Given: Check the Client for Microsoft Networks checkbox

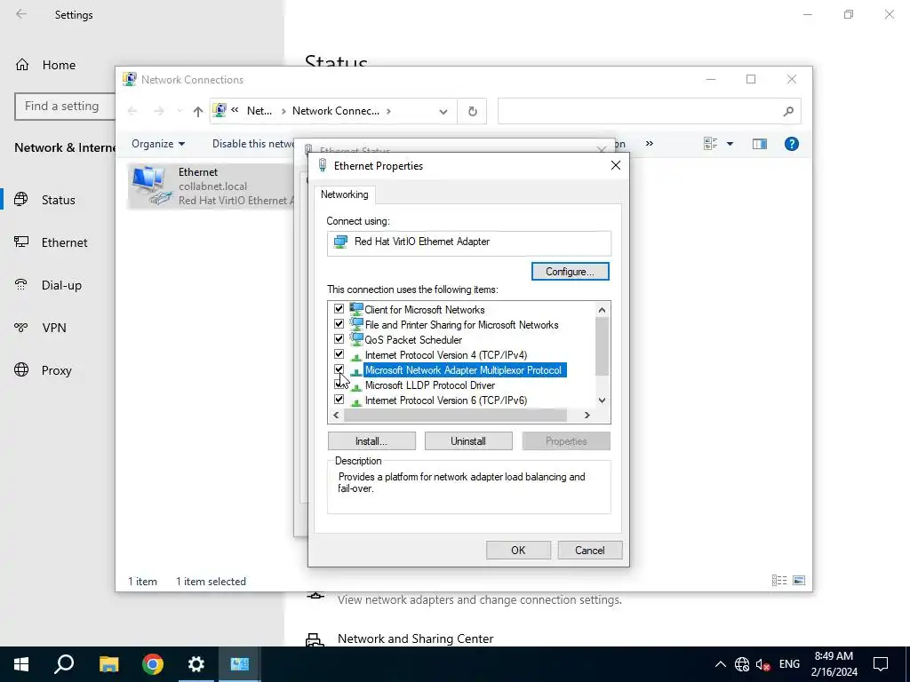Looking at the screenshot, I should [339, 309].
